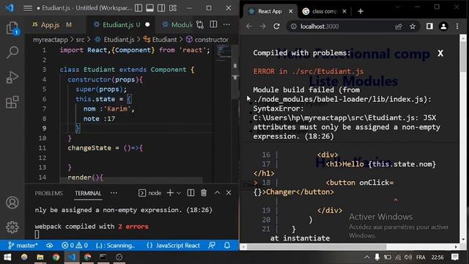Viewport: 469px width, 264px height.
Task: Close the terminal panel
Action: click(229, 193)
